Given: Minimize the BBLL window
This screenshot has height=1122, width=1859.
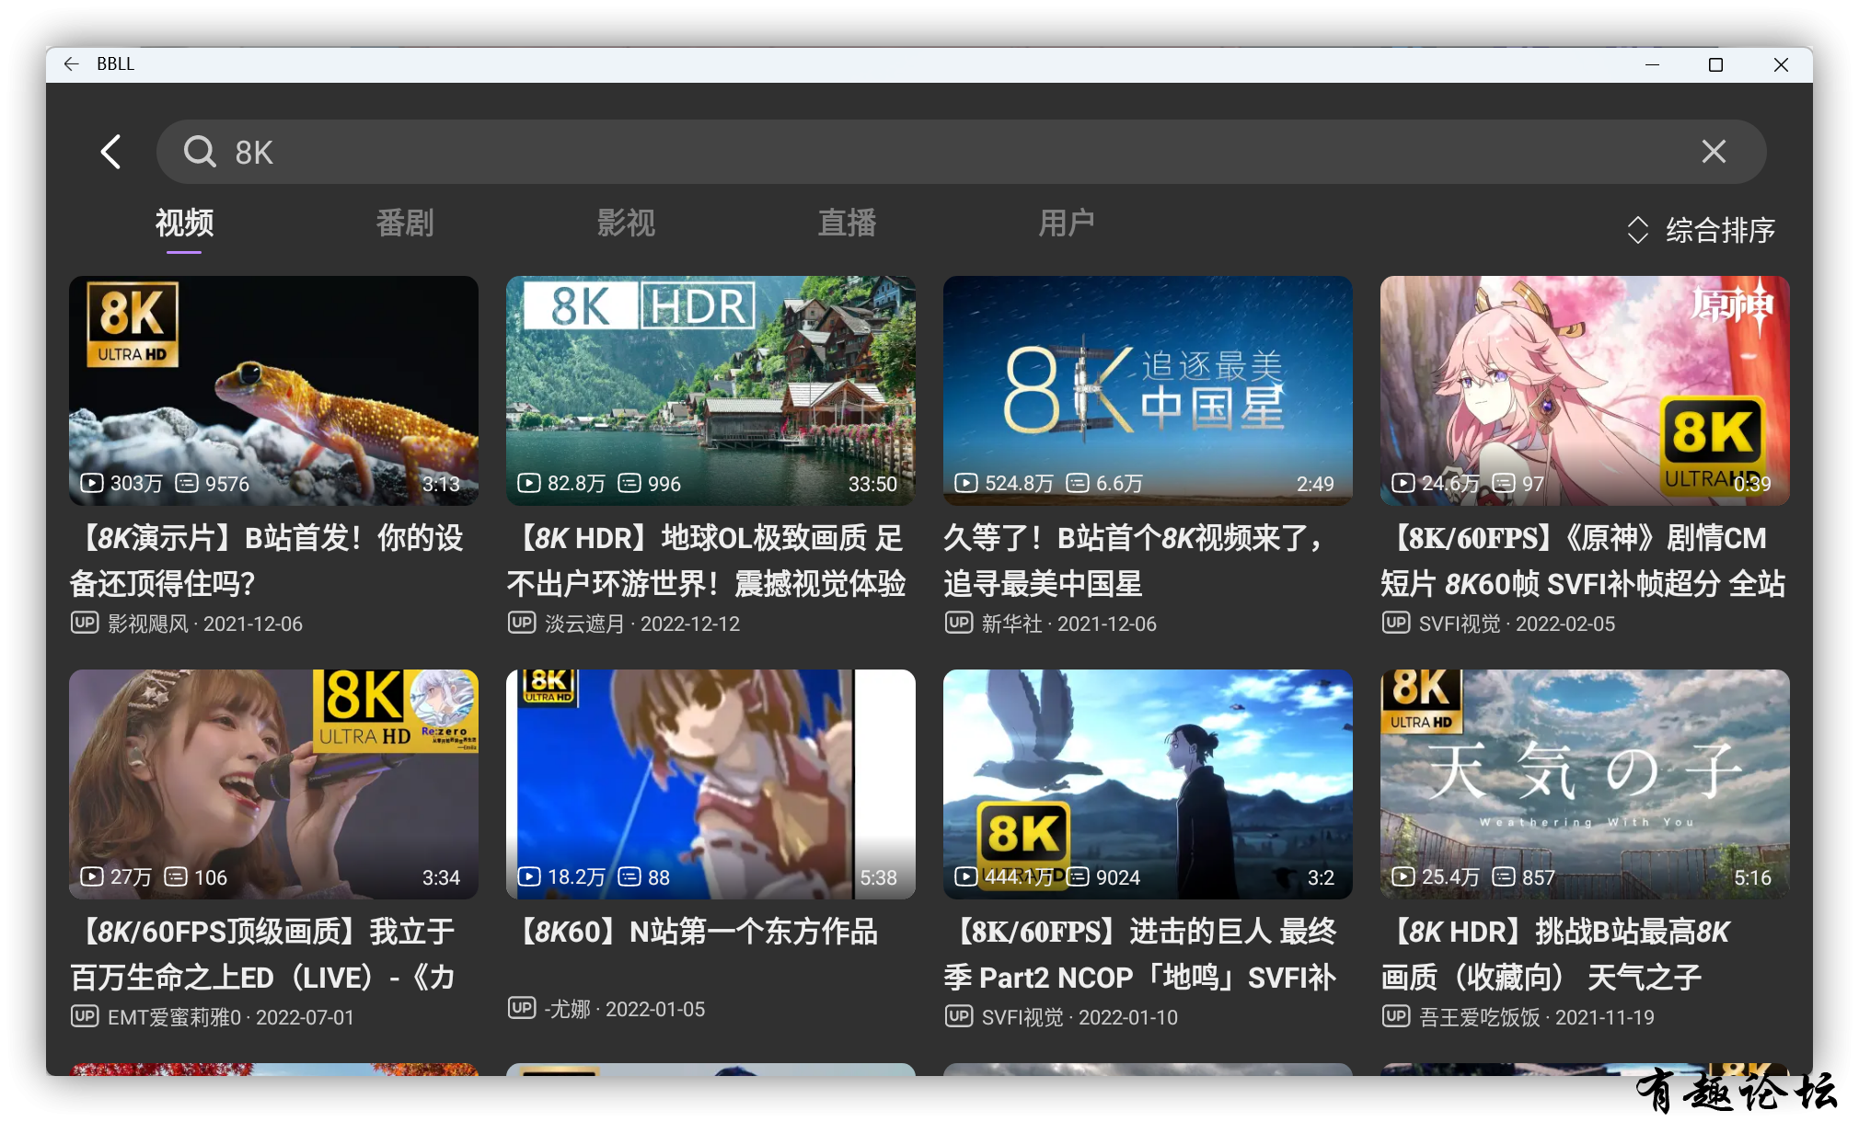Looking at the screenshot, I should pyautogui.click(x=1652, y=64).
